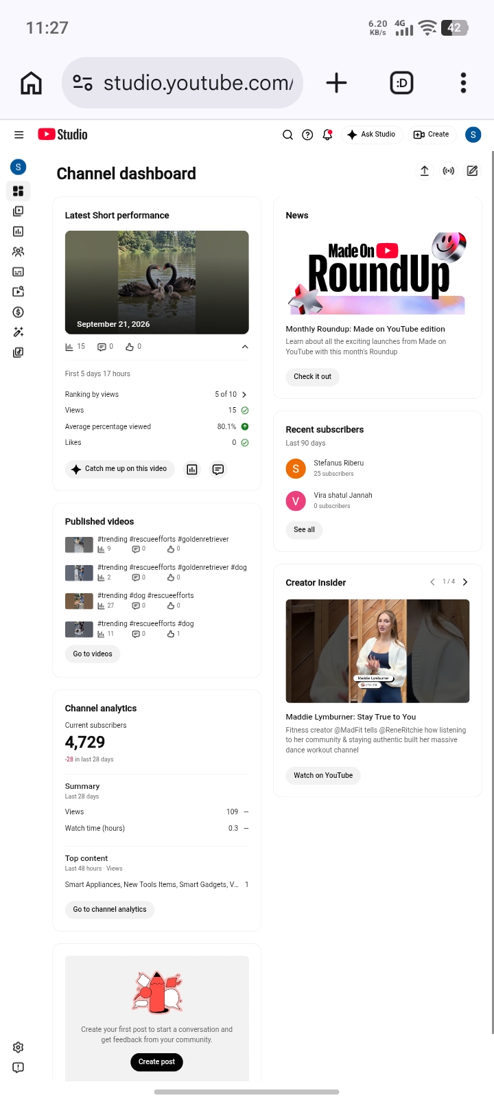Open the Studio search magnifier icon
This screenshot has height=1104, width=494.
coord(288,135)
